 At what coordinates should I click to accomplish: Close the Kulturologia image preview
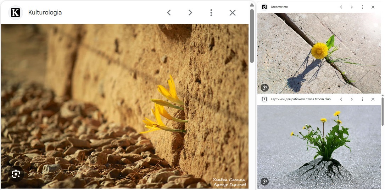click(233, 13)
